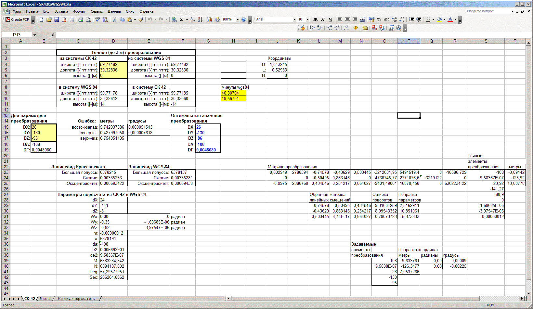Open the Chart Wizard icon
The height and width of the screenshot is (309, 533).
point(210,19)
